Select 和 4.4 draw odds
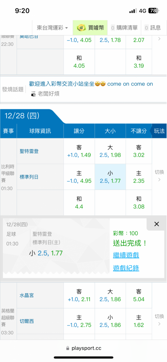 (79, 203)
